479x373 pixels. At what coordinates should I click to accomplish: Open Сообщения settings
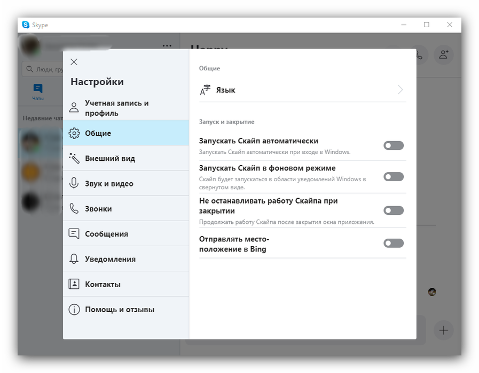(x=126, y=234)
